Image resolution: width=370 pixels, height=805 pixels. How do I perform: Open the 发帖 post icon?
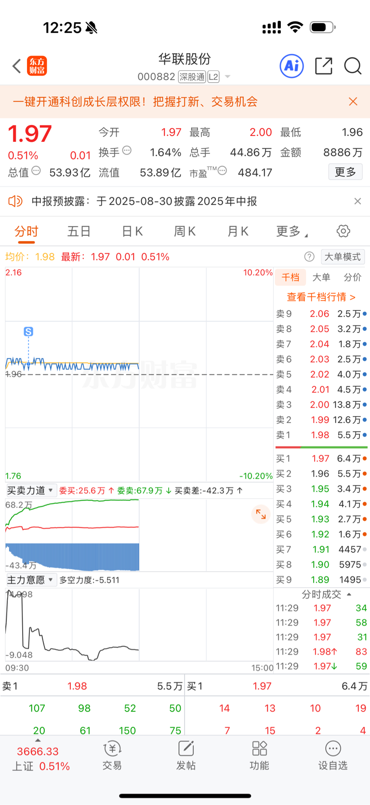[x=186, y=755]
